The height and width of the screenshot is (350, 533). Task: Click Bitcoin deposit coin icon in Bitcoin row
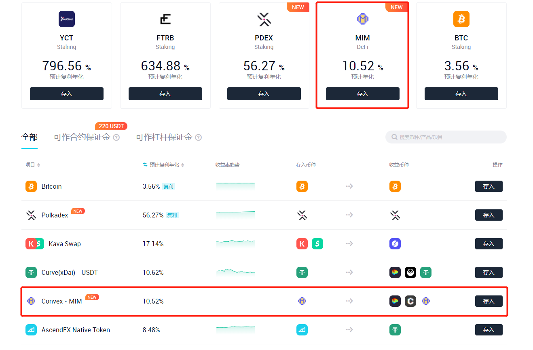(302, 186)
